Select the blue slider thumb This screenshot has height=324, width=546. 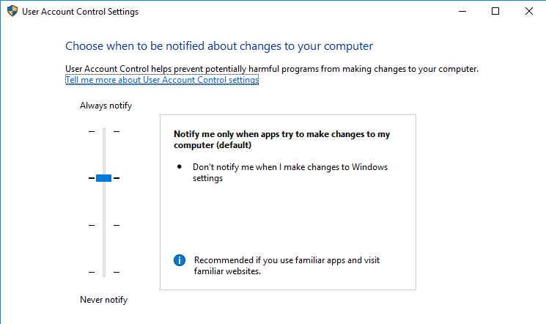click(x=104, y=178)
